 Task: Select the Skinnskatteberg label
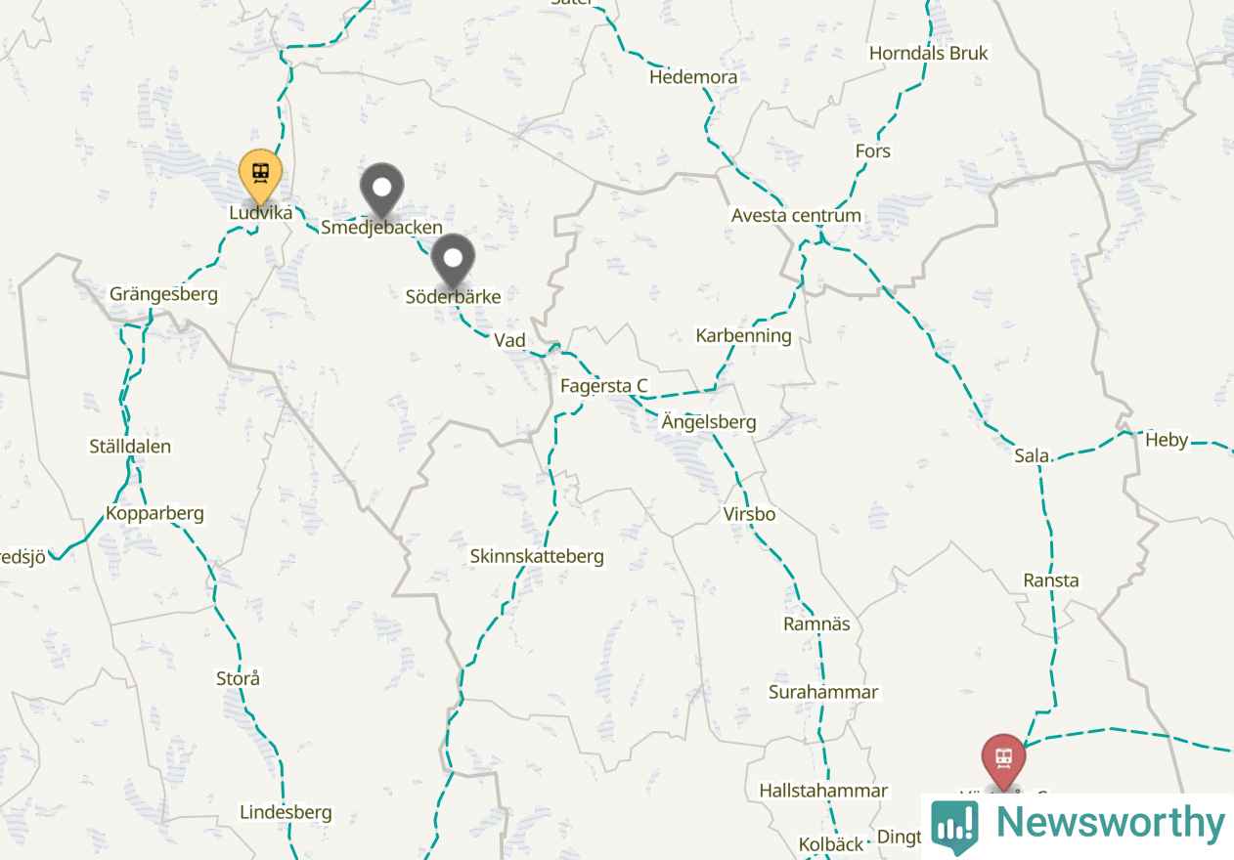coord(537,556)
